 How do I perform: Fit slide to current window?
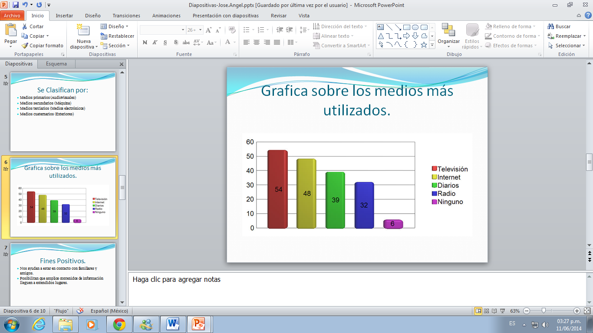(587, 311)
